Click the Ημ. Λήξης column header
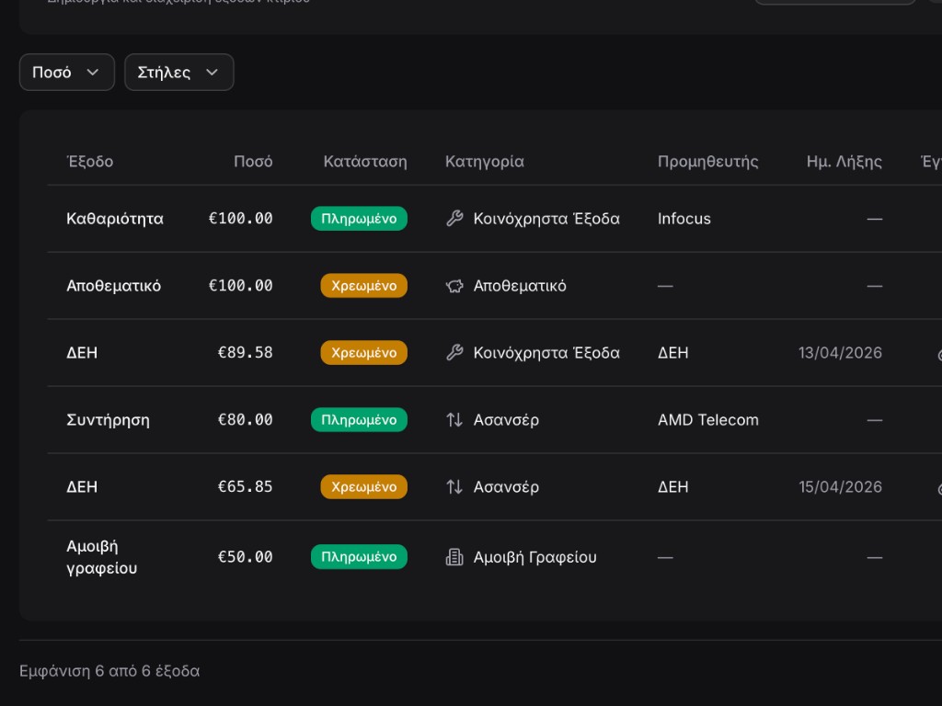942x706 pixels. (x=844, y=162)
